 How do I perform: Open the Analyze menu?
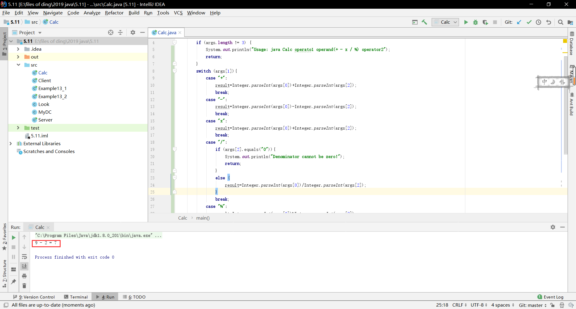(92, 13)
